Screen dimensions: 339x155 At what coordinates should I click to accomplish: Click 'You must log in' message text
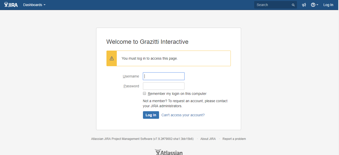click(149, 58)
